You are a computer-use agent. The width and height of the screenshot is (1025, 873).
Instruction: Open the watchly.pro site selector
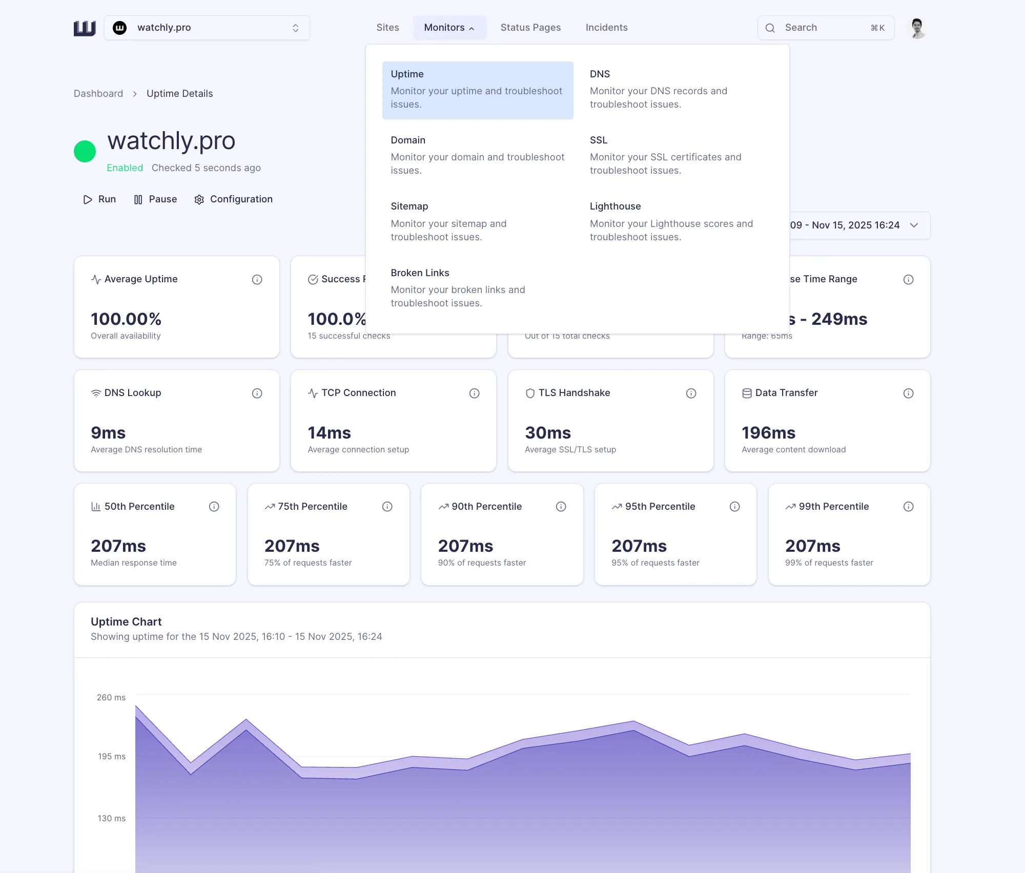[x=207, y=28]
